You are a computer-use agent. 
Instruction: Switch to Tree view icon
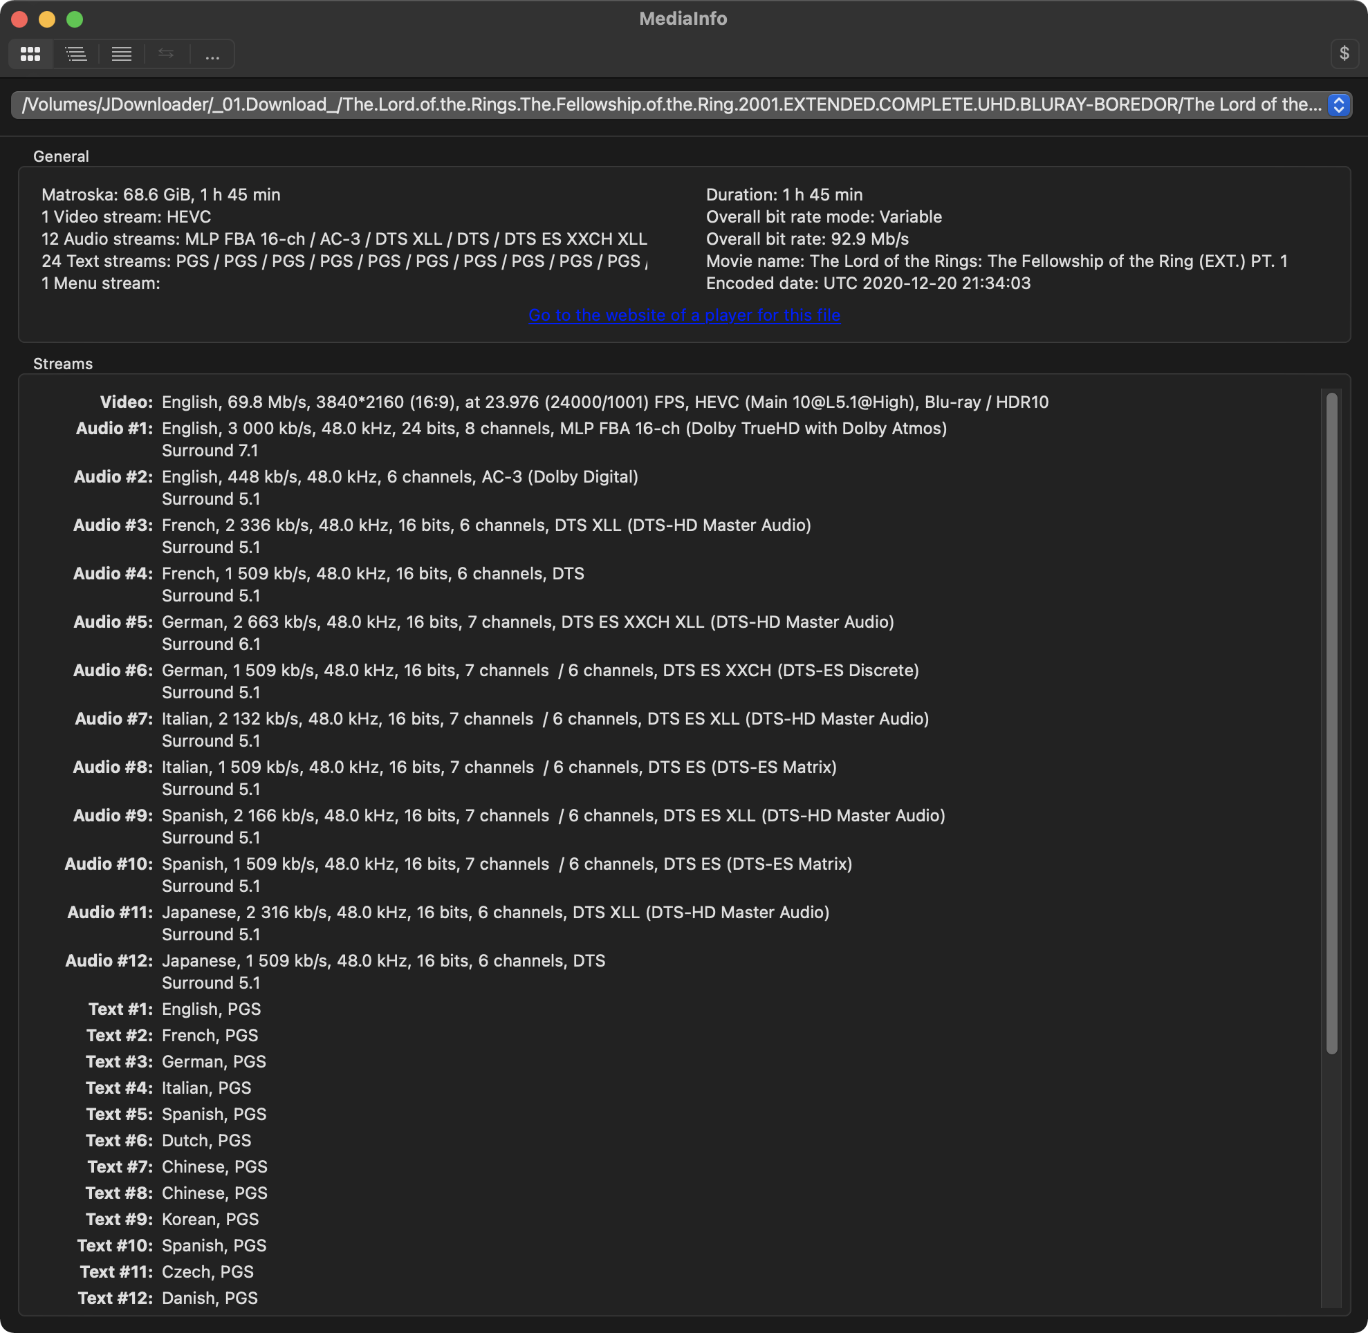(75, 54)
